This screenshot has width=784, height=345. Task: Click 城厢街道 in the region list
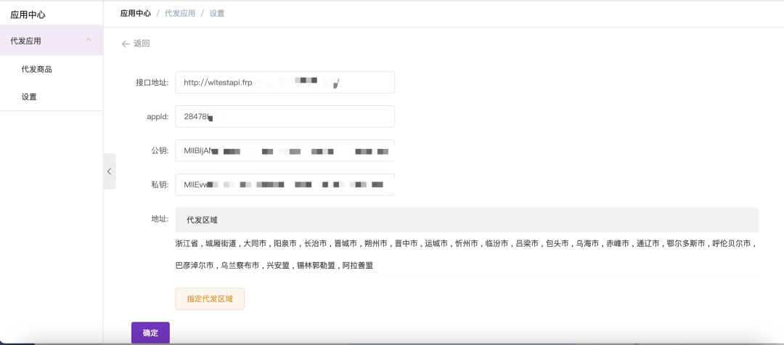tap(221, 244)
